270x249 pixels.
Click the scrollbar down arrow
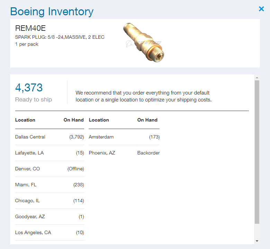coord(256,241)
